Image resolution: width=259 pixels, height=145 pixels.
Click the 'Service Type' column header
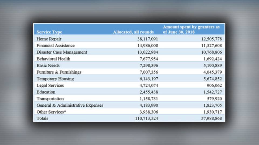point(49,32)
